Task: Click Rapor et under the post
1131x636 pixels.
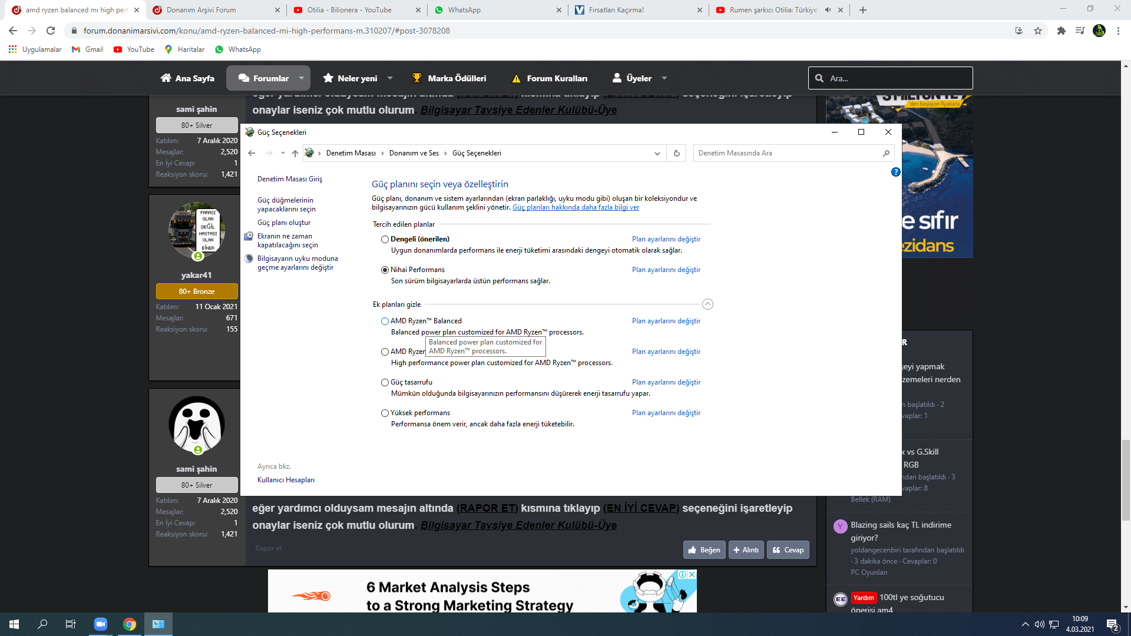Action: (269, 548)
